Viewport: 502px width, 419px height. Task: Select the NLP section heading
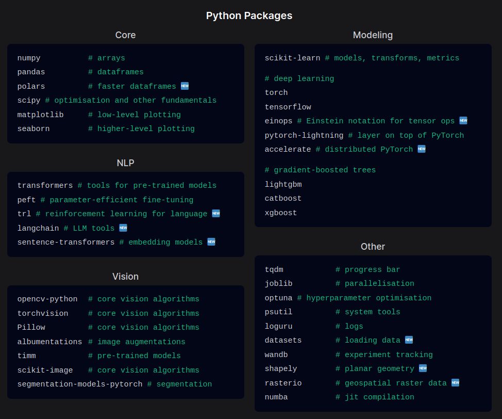[126, 163]
